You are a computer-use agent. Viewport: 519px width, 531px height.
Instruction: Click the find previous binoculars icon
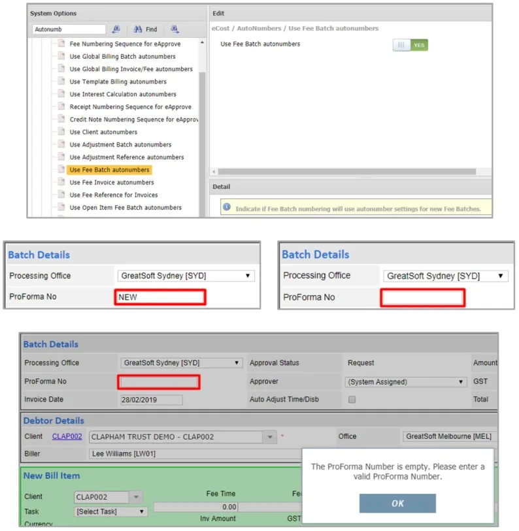coord(116,29)
